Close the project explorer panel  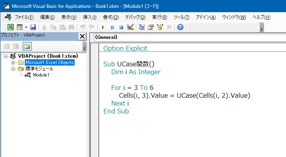[82, 37]
